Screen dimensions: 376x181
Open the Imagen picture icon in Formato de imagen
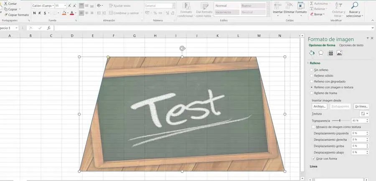(x=339, y=53)
